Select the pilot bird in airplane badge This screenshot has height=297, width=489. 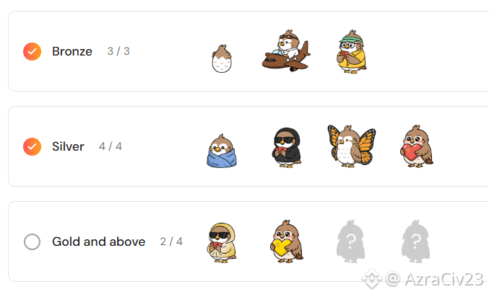pos(286,50)
